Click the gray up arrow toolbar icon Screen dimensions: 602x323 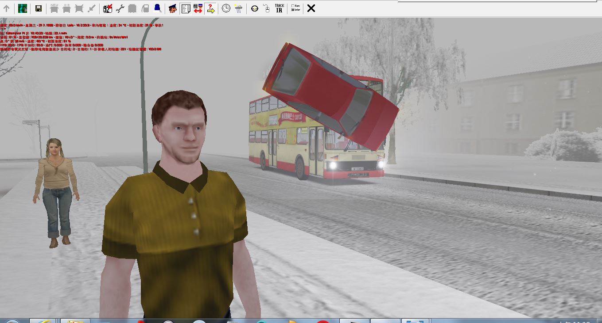7,8
